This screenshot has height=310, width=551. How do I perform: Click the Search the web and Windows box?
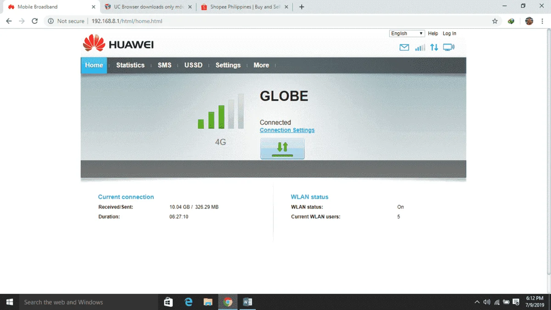tap(88, 302)
